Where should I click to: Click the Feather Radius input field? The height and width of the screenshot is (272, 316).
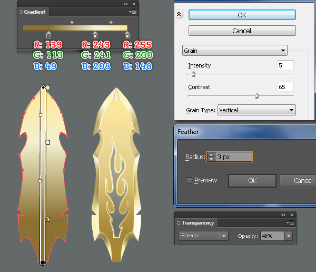click(x=233, y=157)
